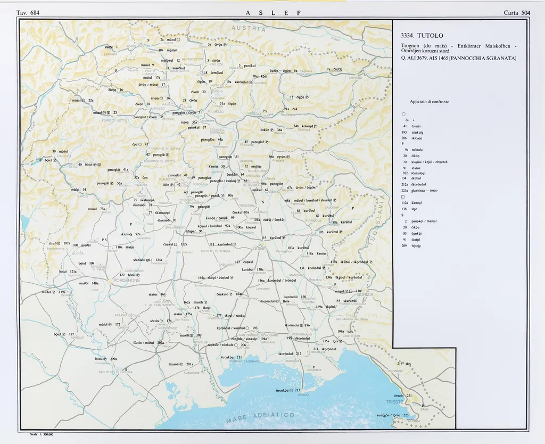The height and width of the screenshot is (444, 545).
Task: Select the PORDENONE city label
Action: [126, 279]
